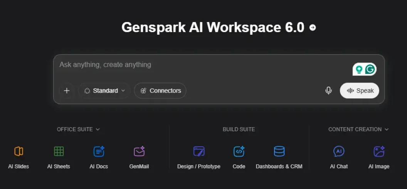Click the Grammarly G icon
The image size is (407, 189).
tap(370, 69)
